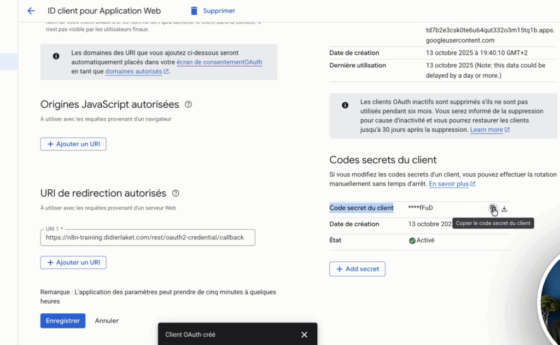Click En savoir plus about secret rotation
This screenshot has width=560, height=345.
pos(448,184)
